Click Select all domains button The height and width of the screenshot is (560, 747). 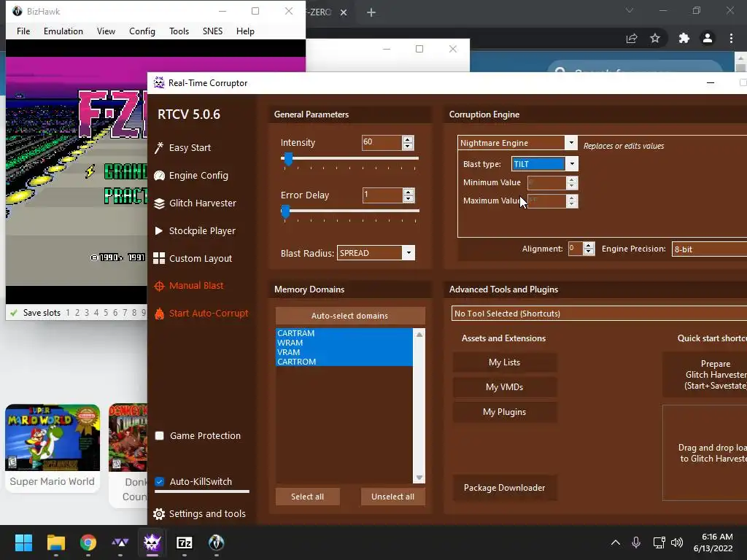[x=307, y=497]
